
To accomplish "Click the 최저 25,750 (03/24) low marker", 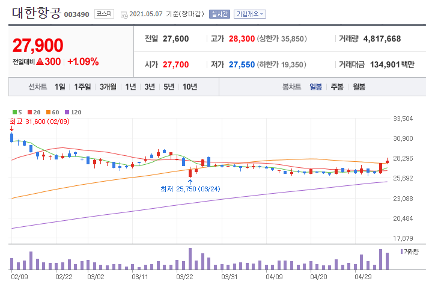I will point(190,189).
